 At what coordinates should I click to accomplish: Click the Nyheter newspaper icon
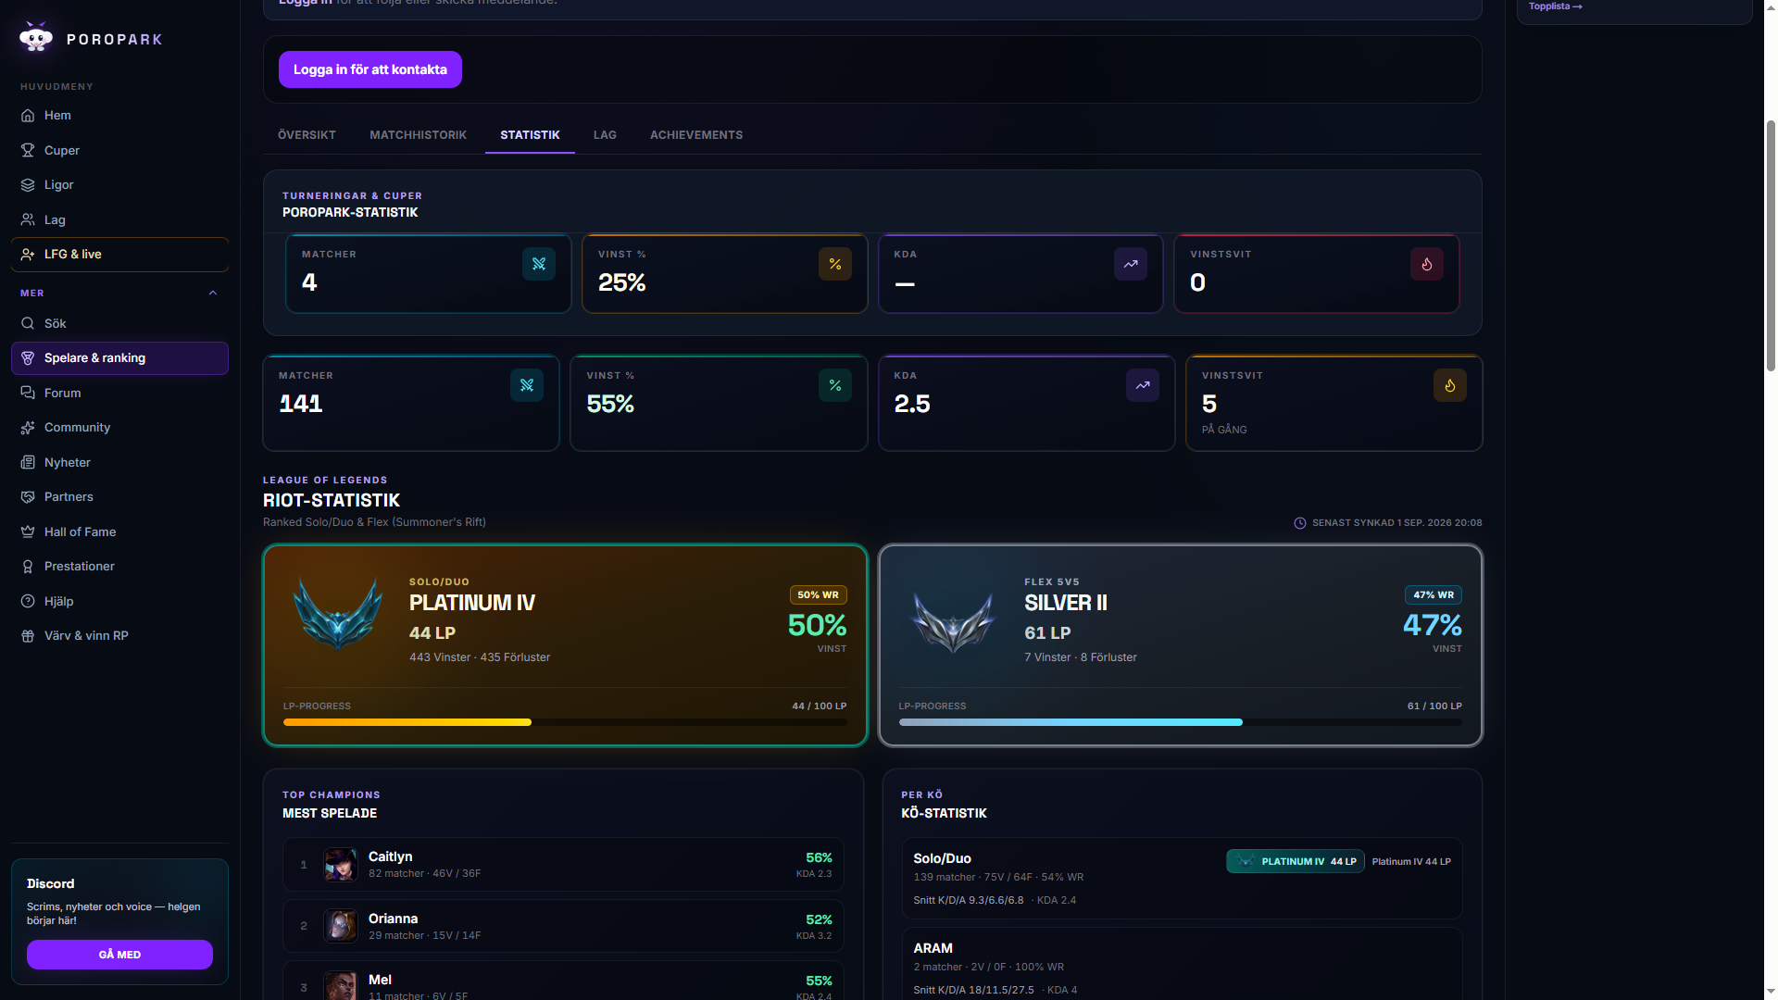28,463
